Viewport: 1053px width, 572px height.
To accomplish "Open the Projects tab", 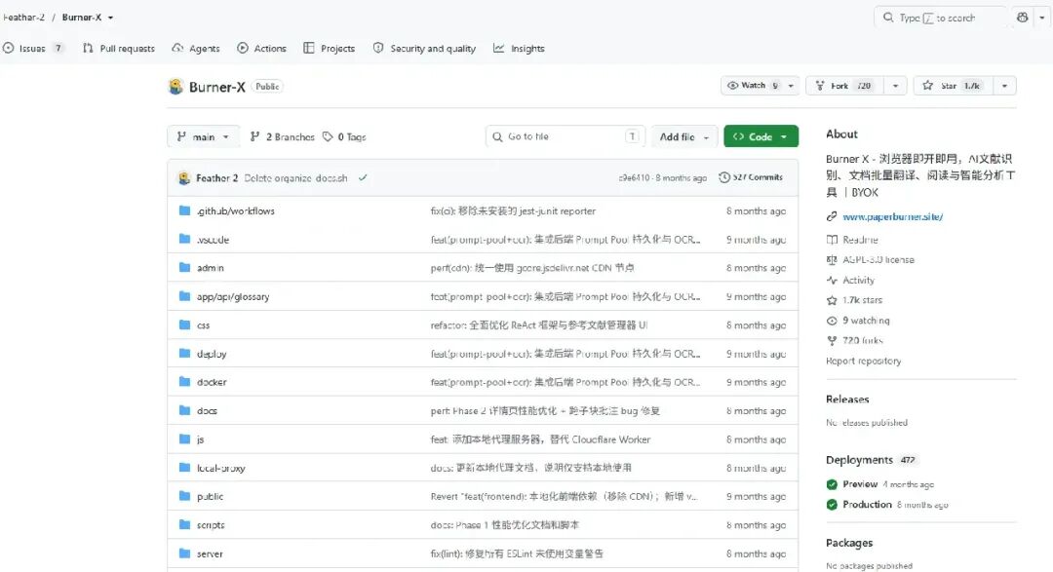I will (x=330, y=49).
